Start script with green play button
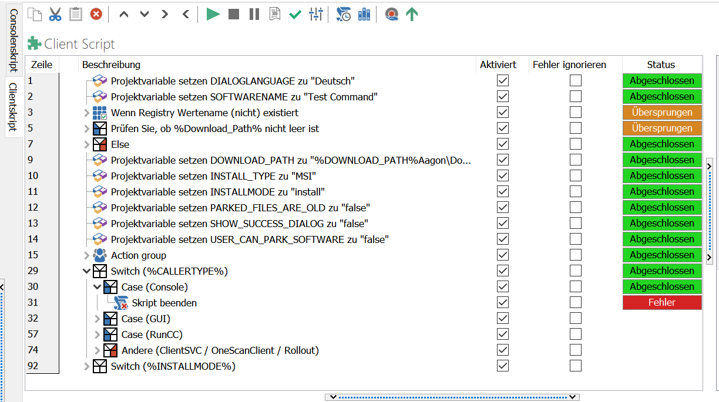The image size is (719, 402). point(213,14)
